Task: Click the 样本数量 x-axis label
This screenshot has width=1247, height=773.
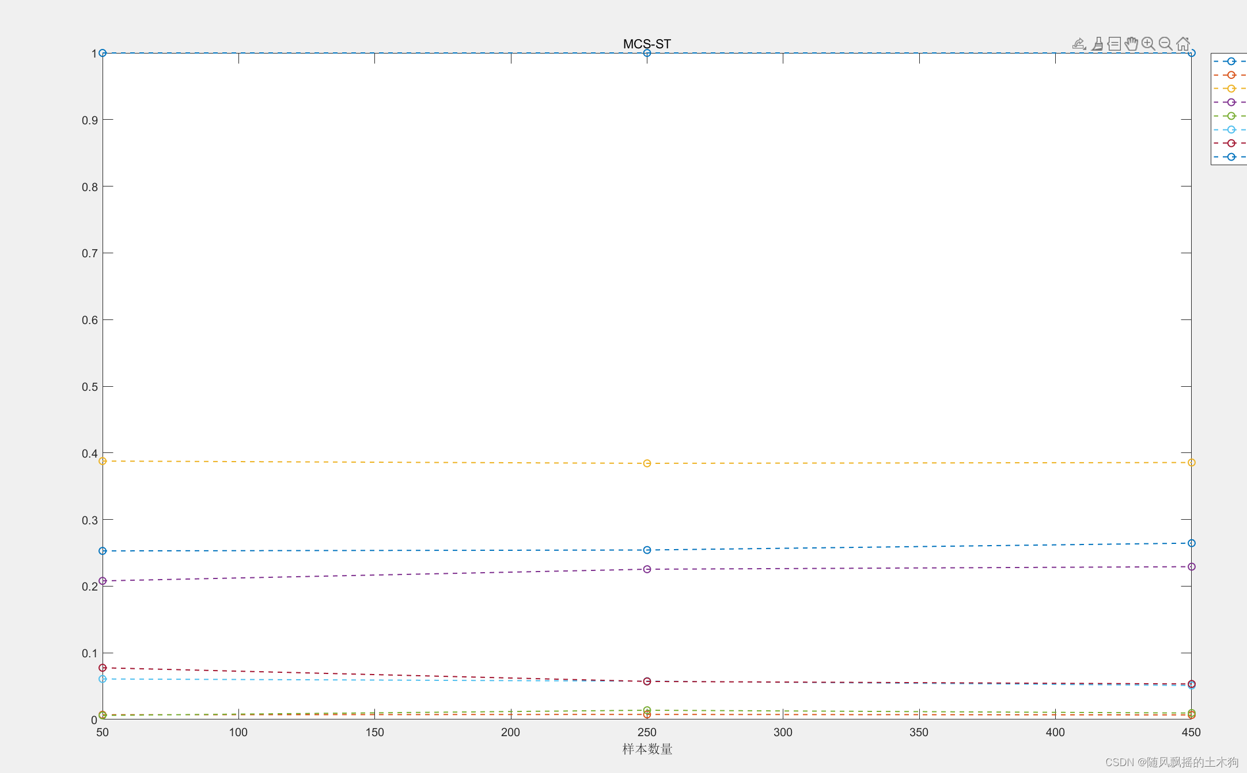Action: tap(647, 749)
